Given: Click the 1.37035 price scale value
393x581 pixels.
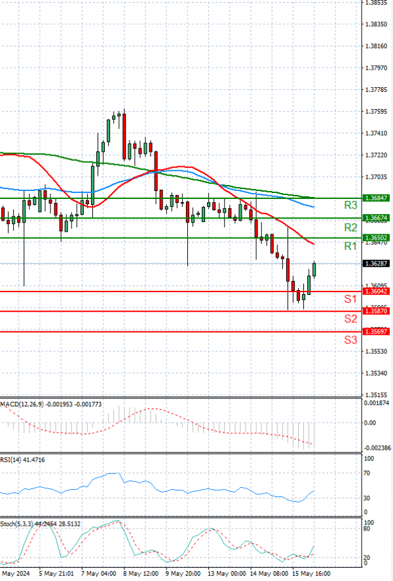Looking at the screenshot, I should coord(376,177).
